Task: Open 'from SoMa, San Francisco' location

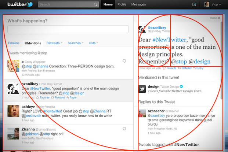Action: pyautogui.click(x=37, y=138)
